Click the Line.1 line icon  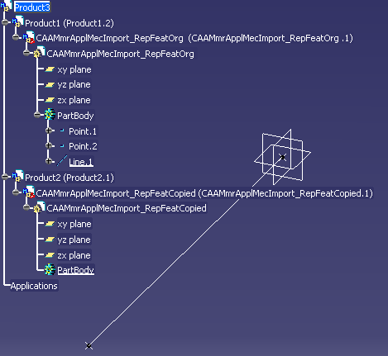(62, 161)
